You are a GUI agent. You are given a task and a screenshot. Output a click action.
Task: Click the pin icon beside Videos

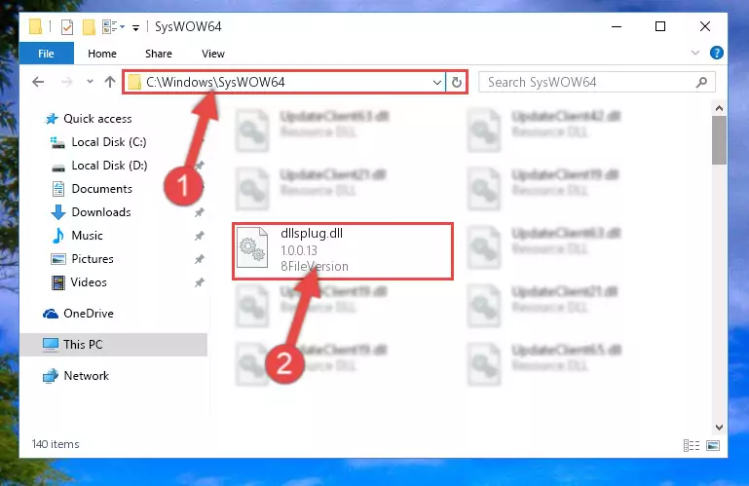point(200,282)
